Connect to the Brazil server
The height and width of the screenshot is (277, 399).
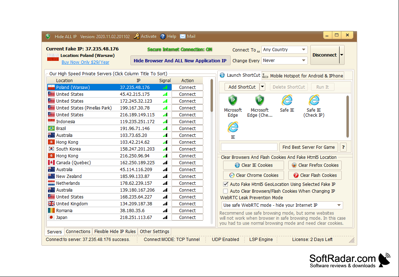pos(187,129)
